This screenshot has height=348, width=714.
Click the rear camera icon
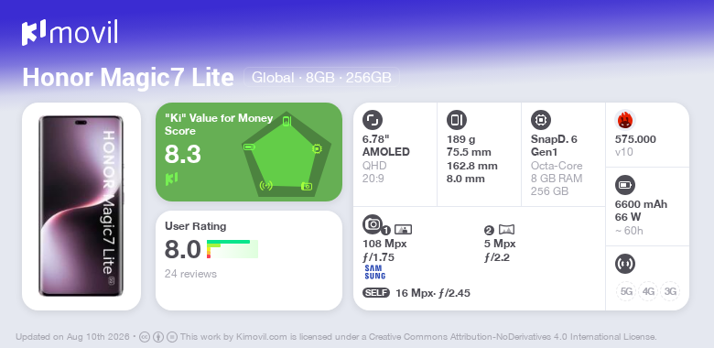372,223
